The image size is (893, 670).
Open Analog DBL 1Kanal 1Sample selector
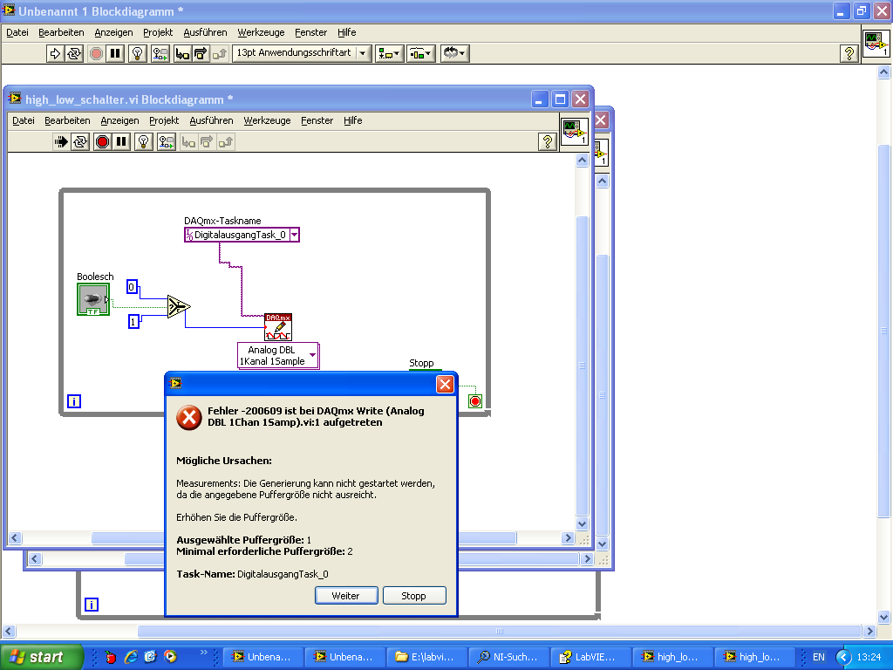(x=278, y=356)
